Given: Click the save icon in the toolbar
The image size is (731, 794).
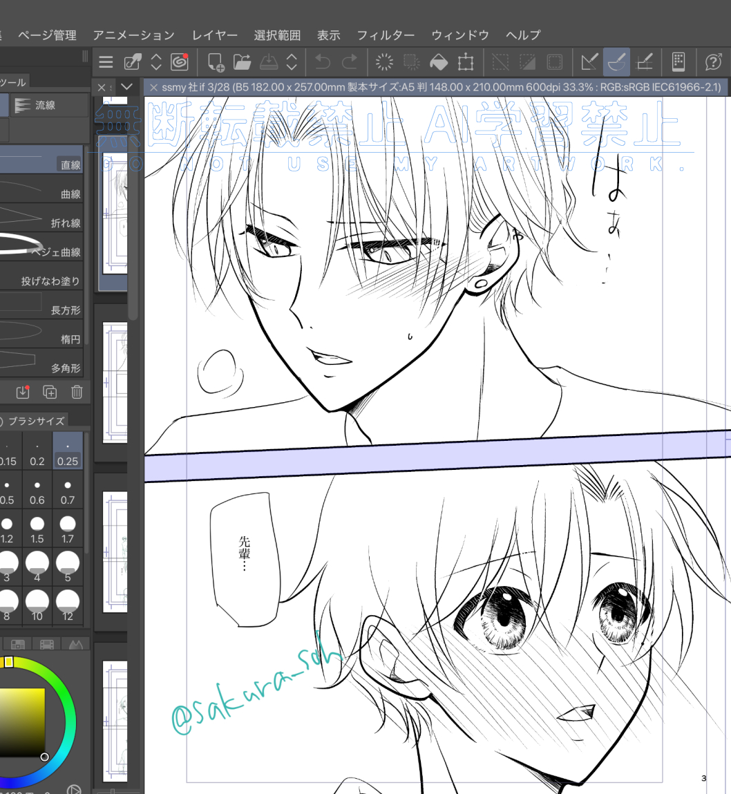Looking at the screenshot, I should [x=269, y=62].
